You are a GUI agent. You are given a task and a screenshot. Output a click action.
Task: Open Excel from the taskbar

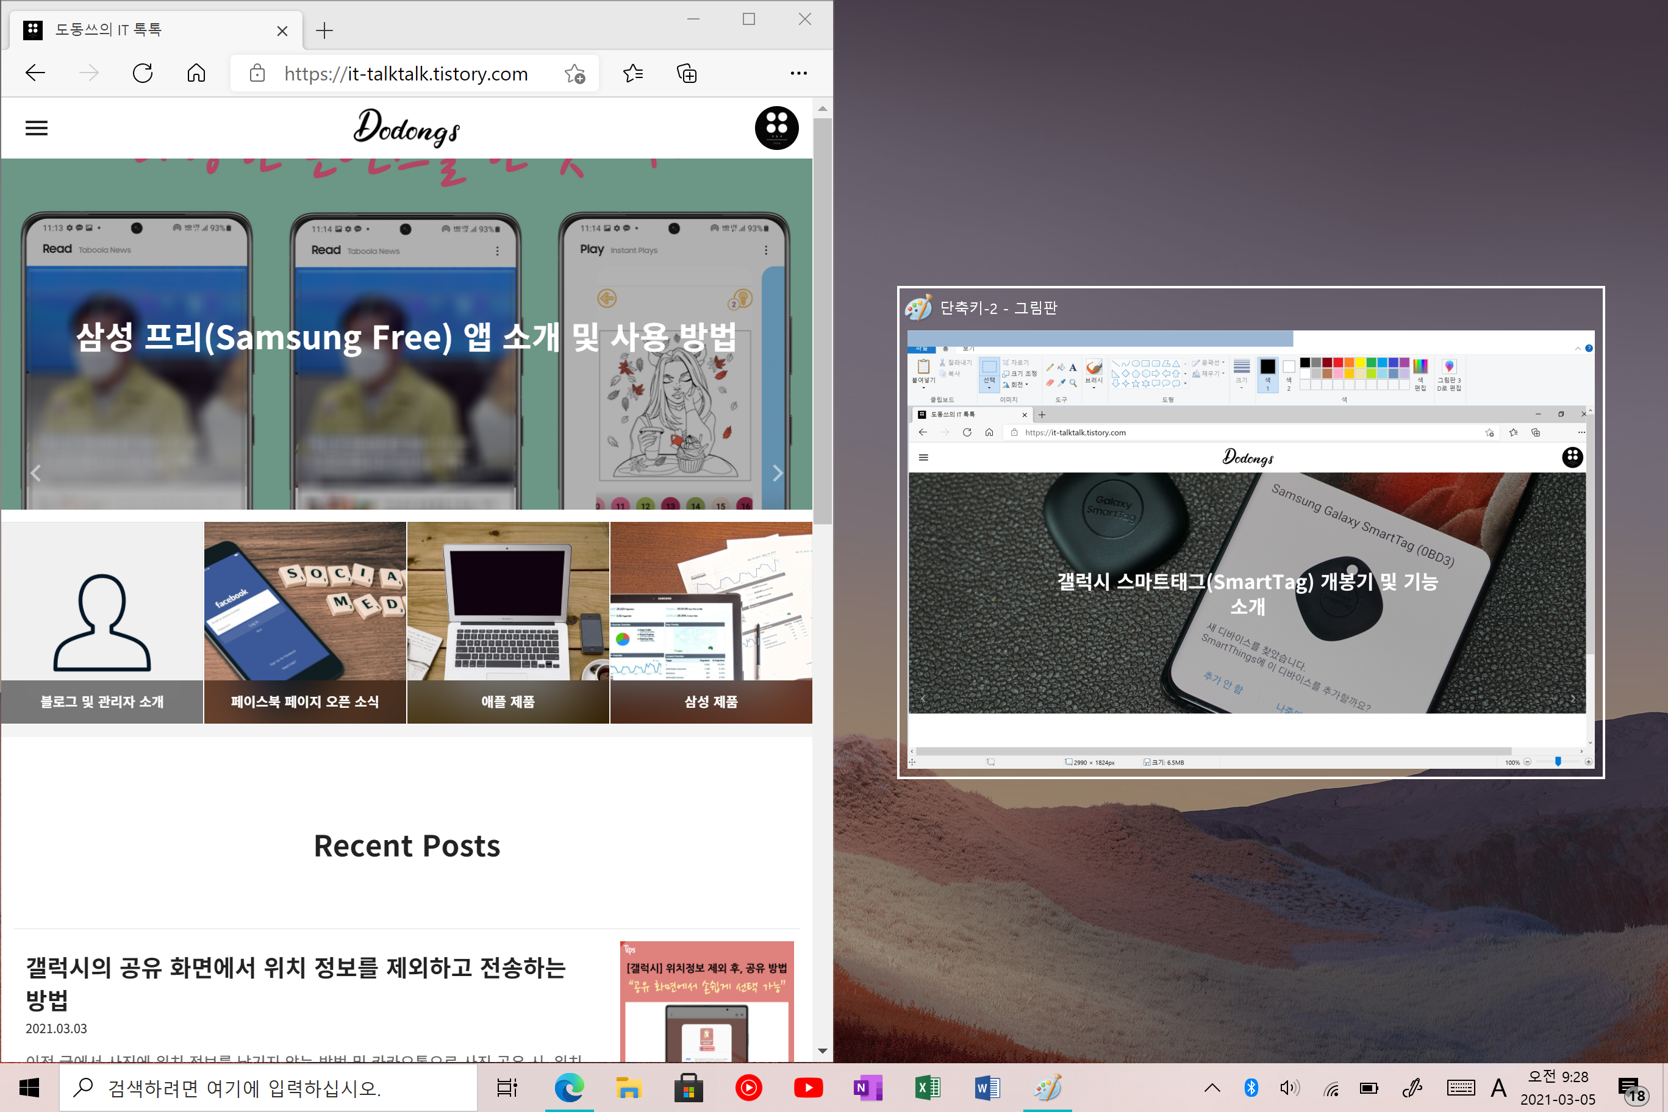[927, 1087]
